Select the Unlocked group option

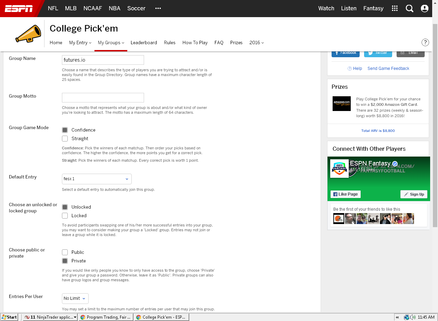point(65,207)
